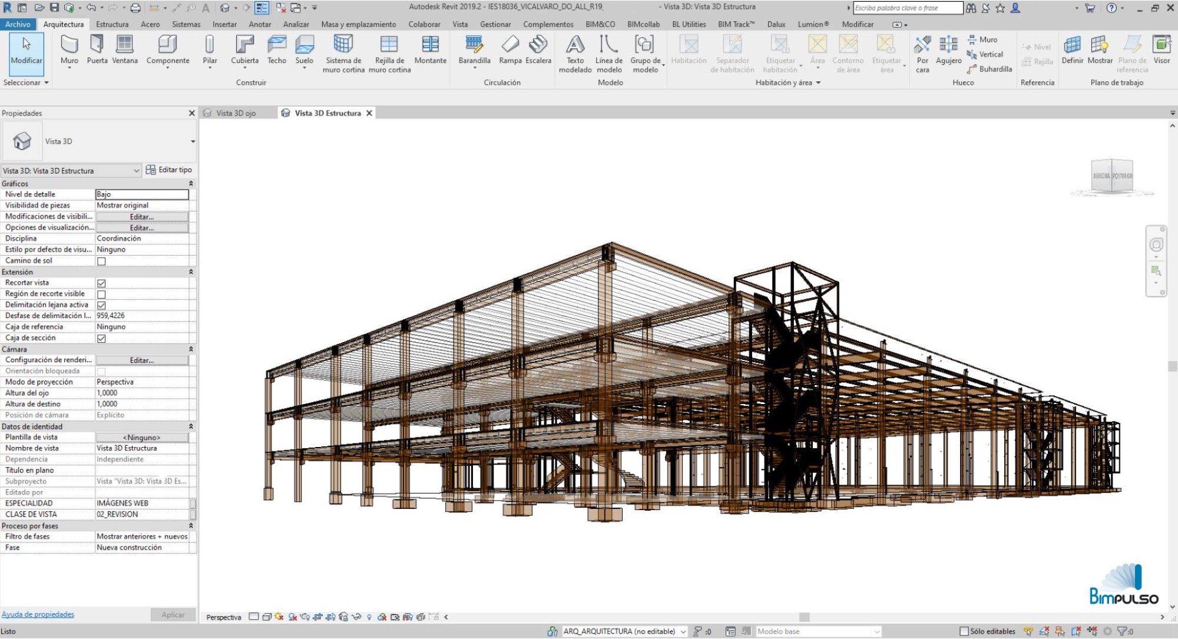Click the ViewCube in the 3D view
Screen dimensions: 1178x639
pyautogui.click(x=1113, y=176)
